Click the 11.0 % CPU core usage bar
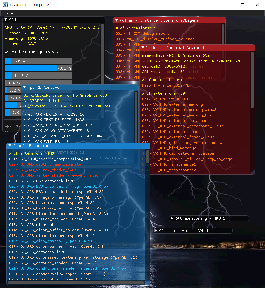Screen dimensions: 265x288 (x=38, y=76)
